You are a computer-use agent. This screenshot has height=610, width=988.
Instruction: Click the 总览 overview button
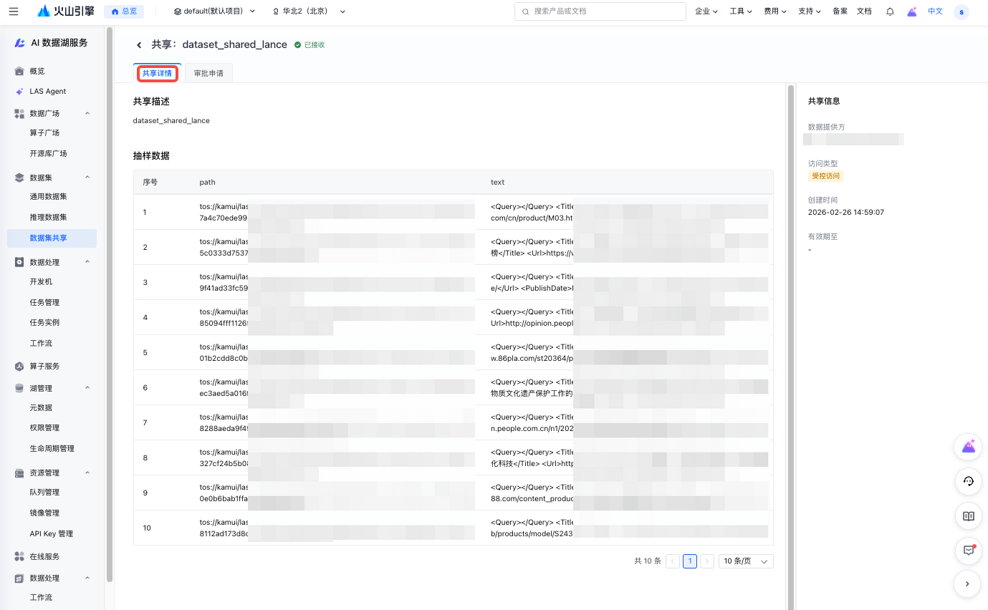tap(124, 11)
